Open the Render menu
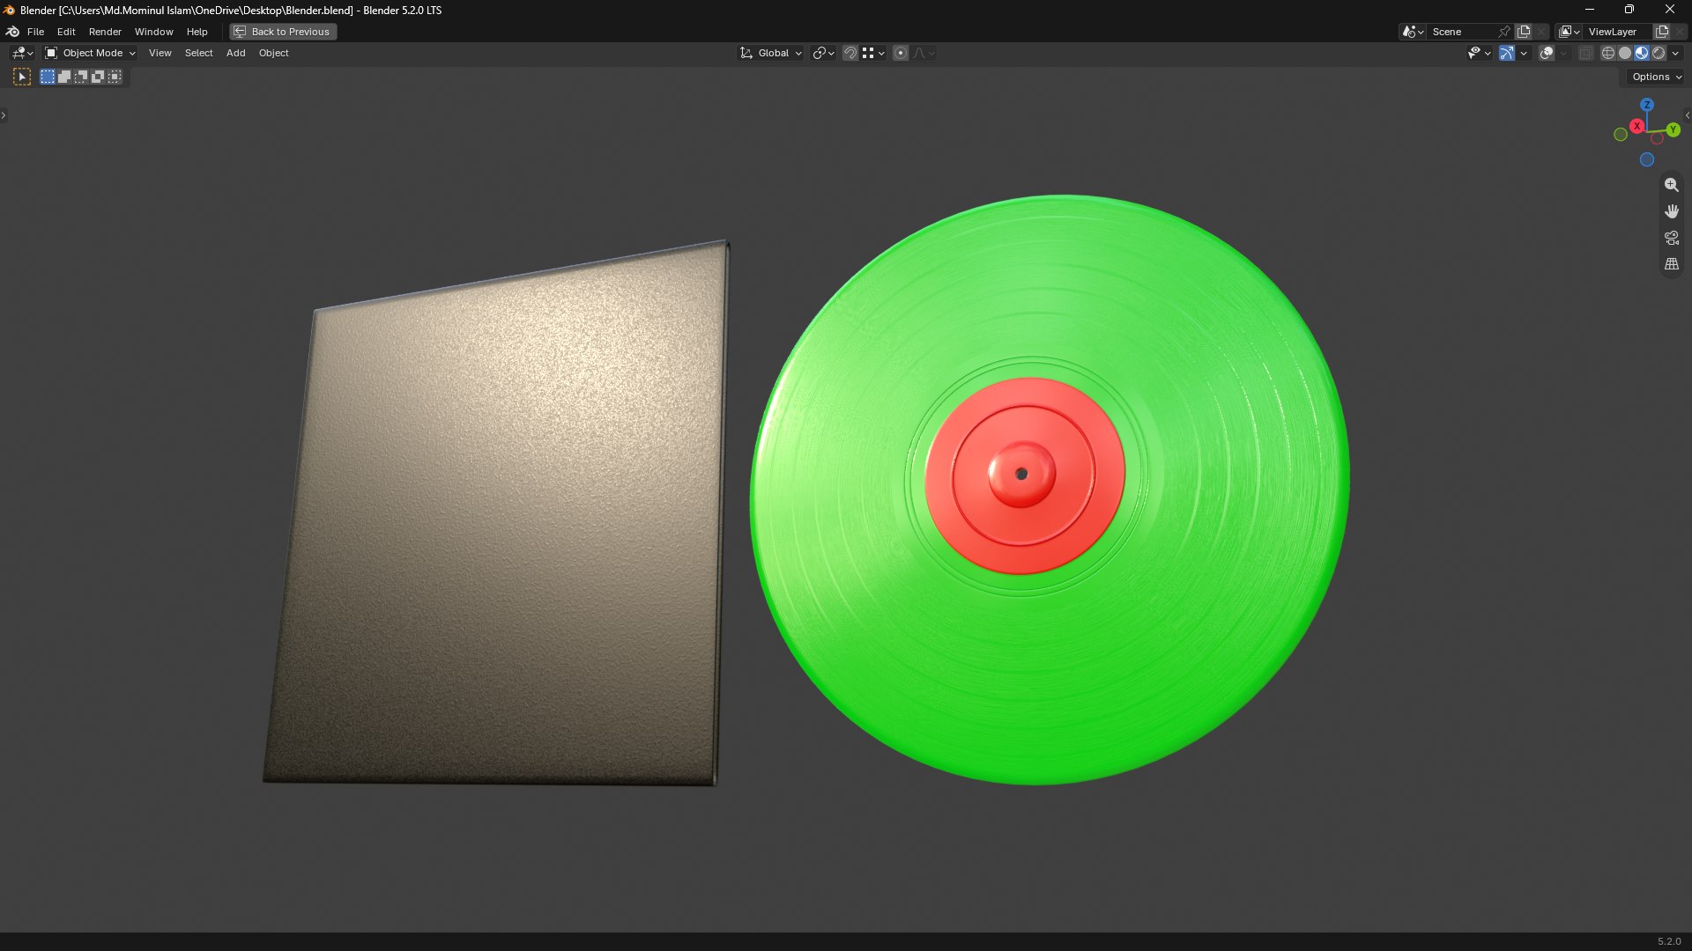 pyautogui.click(x=105, y=32)
